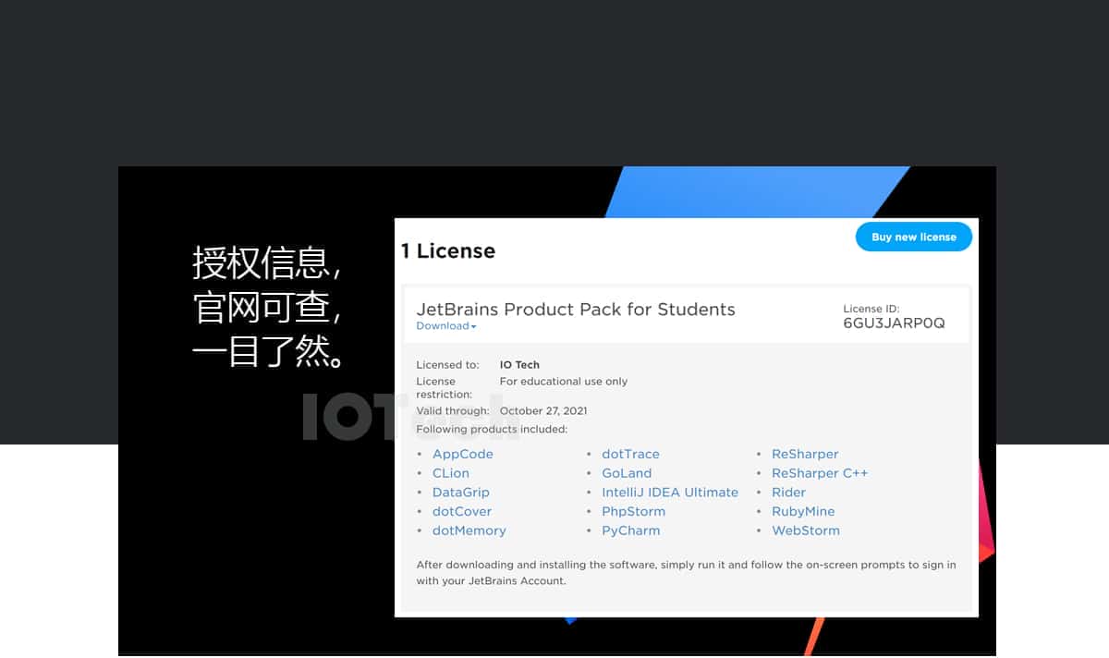Open the PyCharm product link
Screen dimensions: 1109x658
[x=630, y=530]
